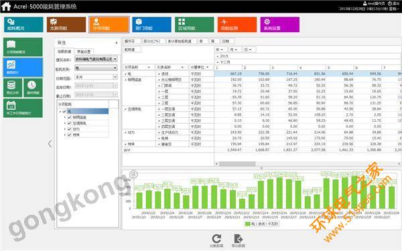Open the 建筑名称 building name dropdown
This screenshot has width=402, height=251.
click(96, 59)
